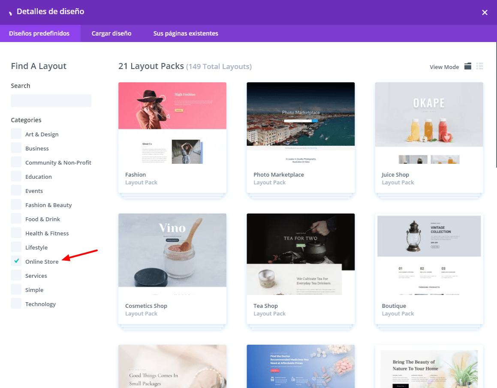
Task: Check the Health & Fitness category
Action: pos(16,233)
